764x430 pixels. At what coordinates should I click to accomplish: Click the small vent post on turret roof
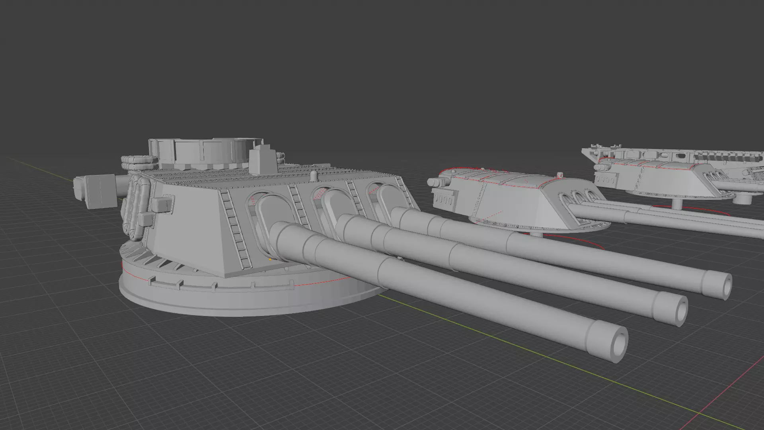pos(314,175)
